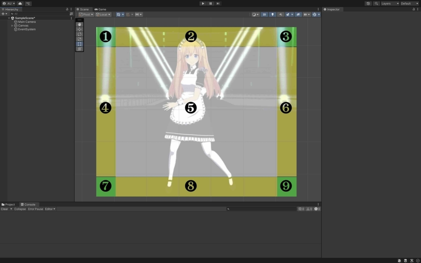Toggle 2D view mode

[264, 15]
